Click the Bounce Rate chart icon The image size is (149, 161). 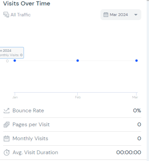coord(6,111)
